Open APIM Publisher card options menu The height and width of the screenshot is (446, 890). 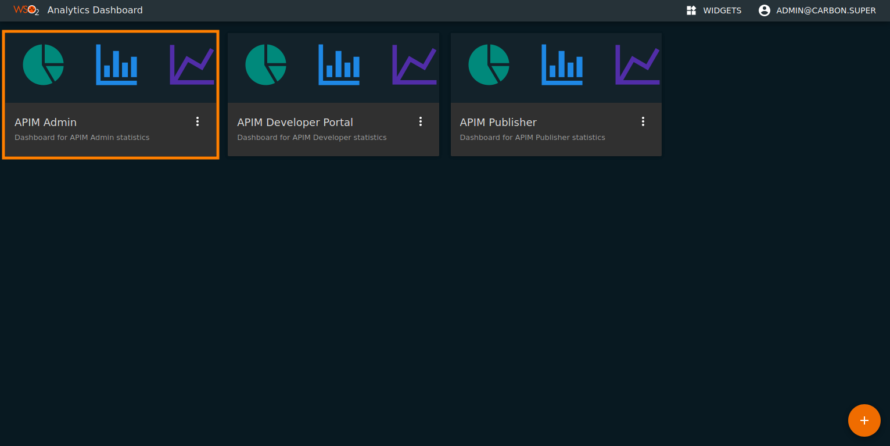coord(643,121)
